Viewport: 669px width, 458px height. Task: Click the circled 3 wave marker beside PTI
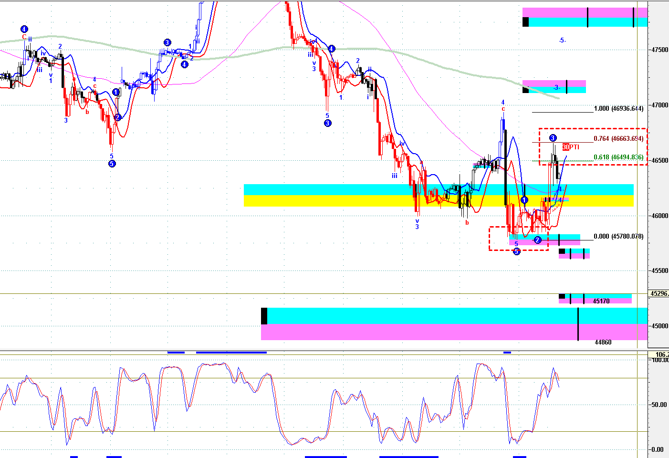(x=553, y=138)
